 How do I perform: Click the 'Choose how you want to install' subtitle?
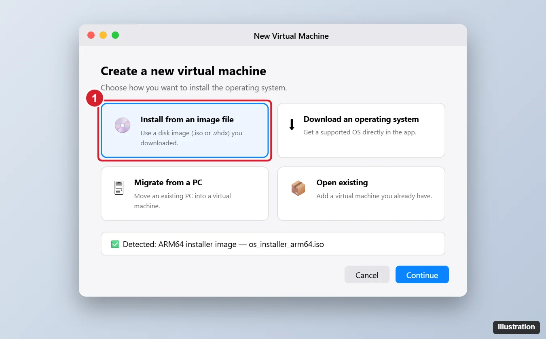tap(194, 88)
